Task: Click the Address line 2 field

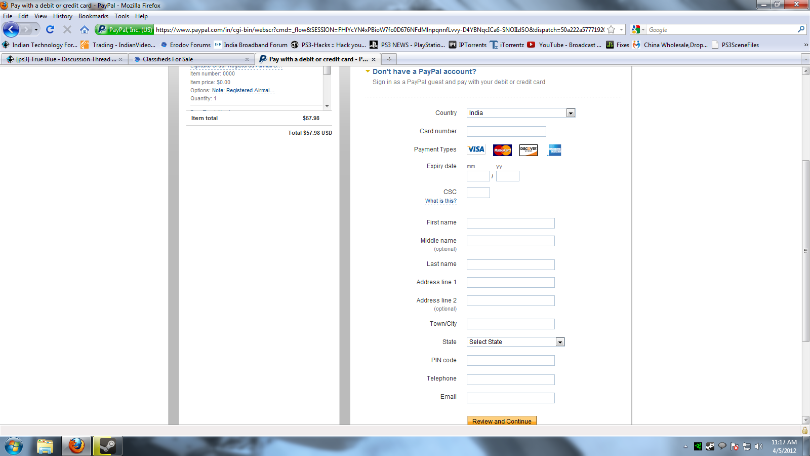Action: (x=511, y=301)
